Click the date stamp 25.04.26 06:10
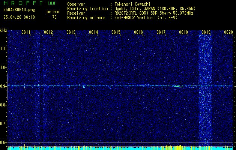Viewport: 236px width, 150px height. pyautogui.click(x=19, y=17)
